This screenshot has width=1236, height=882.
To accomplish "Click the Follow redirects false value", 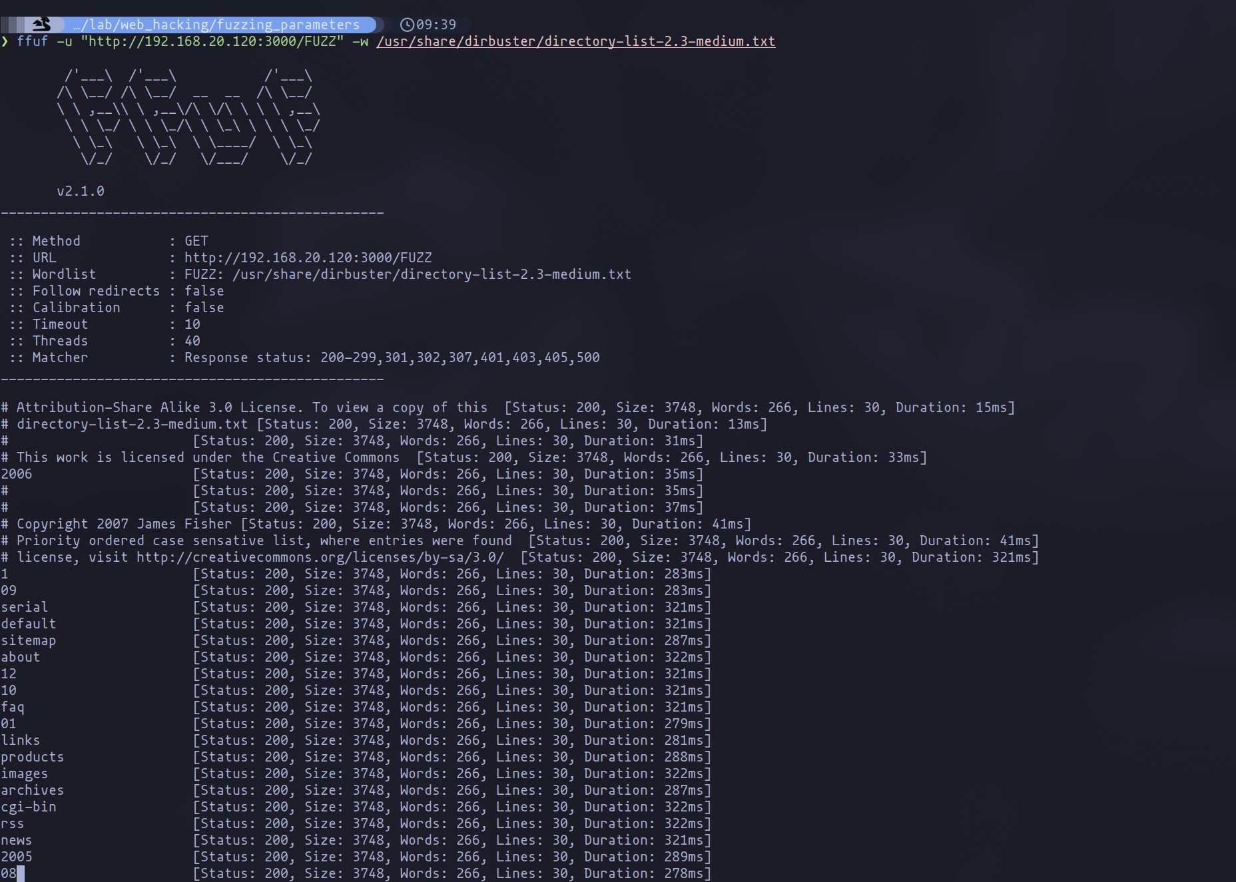I will (x=204, y=291).
